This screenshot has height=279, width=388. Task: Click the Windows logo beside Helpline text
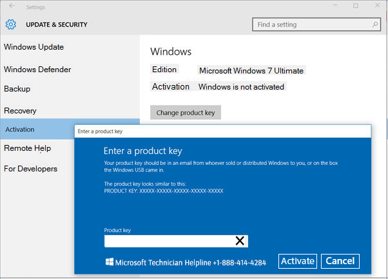click(110, 262)
